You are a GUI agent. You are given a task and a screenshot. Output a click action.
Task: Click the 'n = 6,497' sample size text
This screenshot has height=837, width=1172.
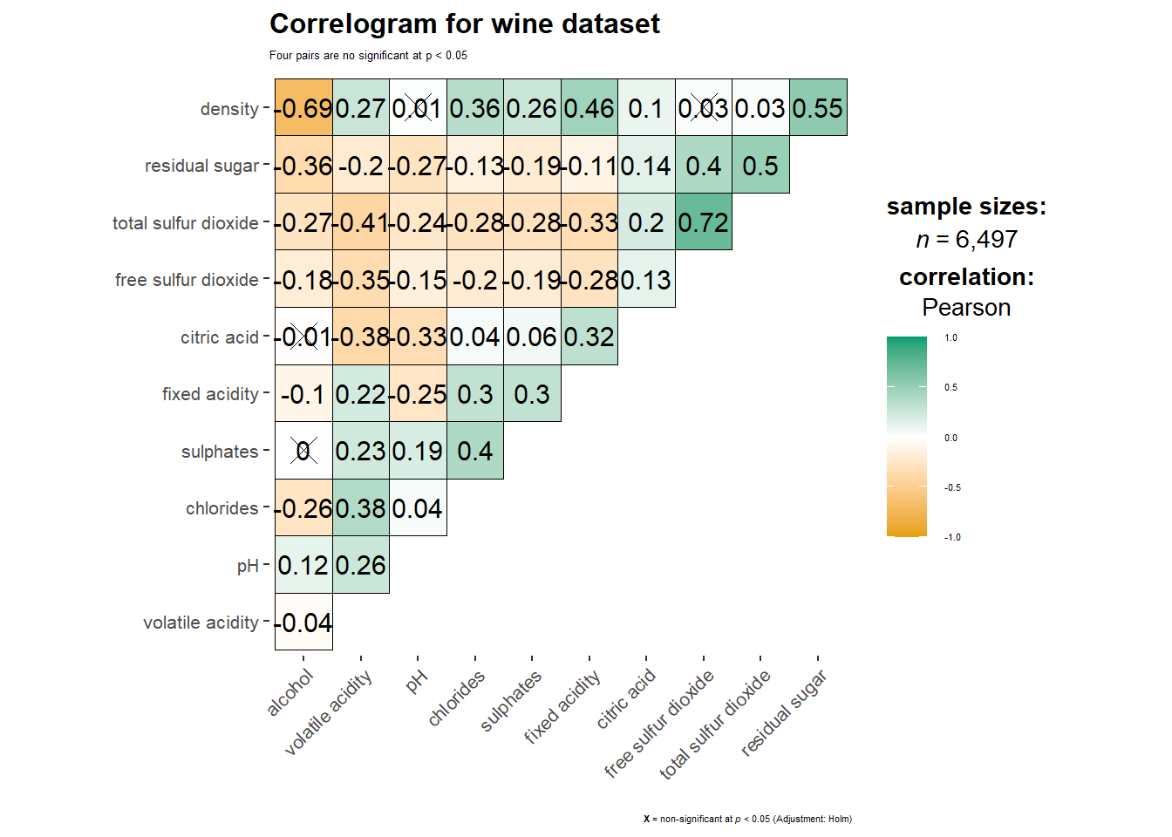point(966,239)
